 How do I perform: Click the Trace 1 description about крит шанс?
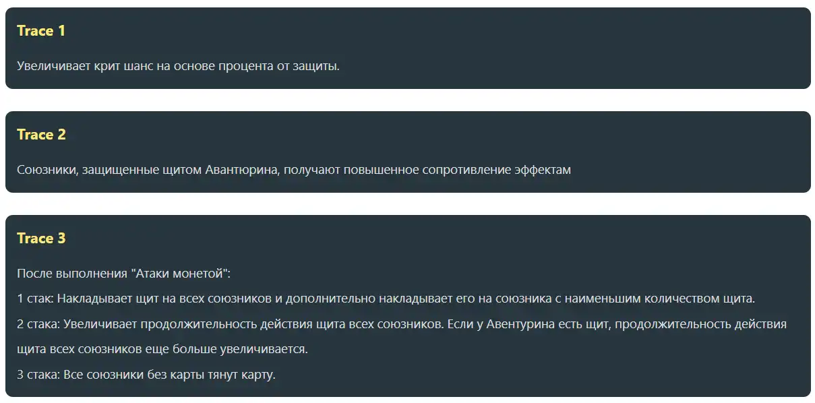(x=178, y=67)
